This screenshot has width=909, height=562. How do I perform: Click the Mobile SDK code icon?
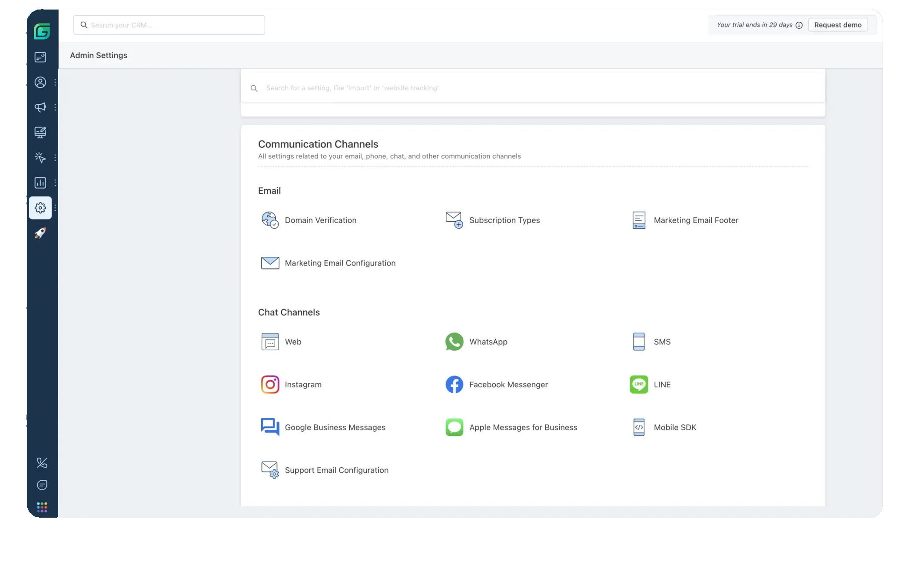639,427
